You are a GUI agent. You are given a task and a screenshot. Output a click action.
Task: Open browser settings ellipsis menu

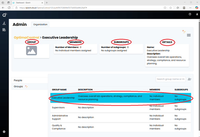pyautogui.click(x=190, y=8)
